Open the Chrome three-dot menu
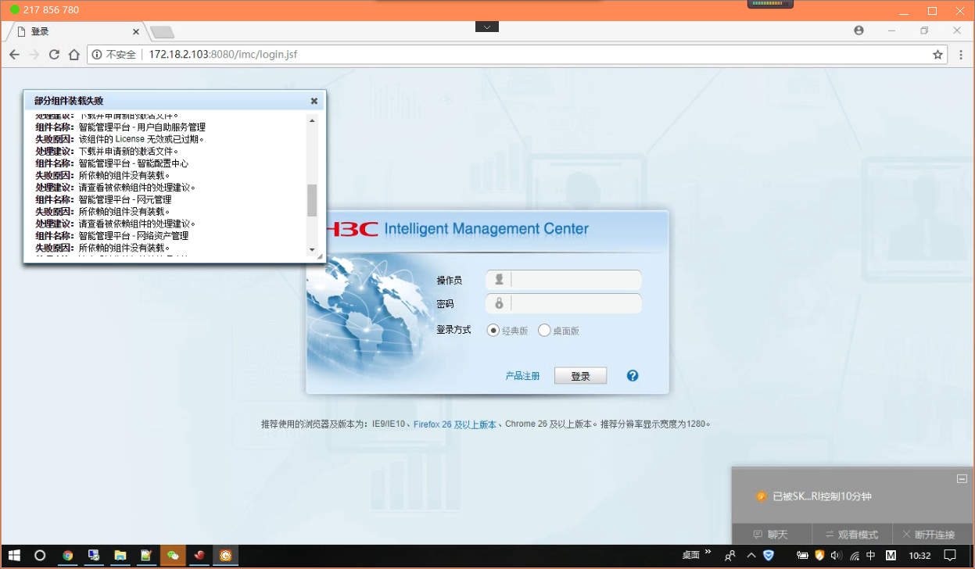Screen dimensions: 975x569 (961, 55)
